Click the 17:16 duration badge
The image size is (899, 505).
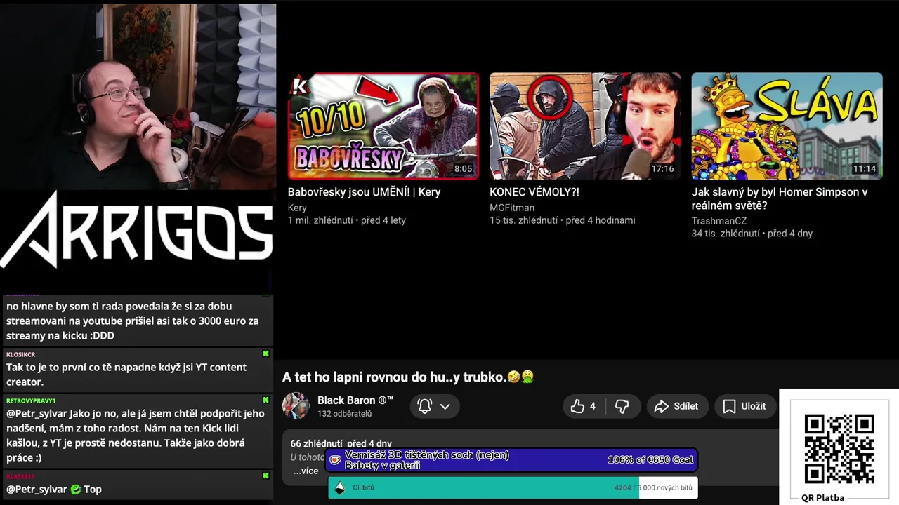click(x=662, y=169)
